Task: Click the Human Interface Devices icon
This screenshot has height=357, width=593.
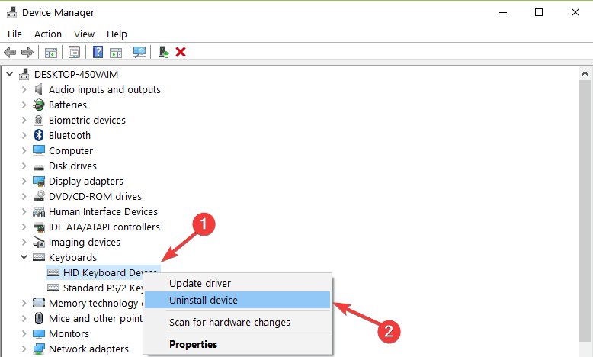Action: (x=39, y=211)
